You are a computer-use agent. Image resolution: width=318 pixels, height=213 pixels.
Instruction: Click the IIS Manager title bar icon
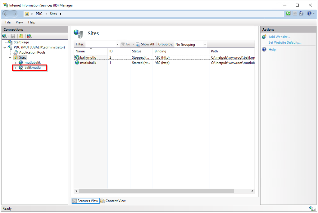tap(6, 5)
